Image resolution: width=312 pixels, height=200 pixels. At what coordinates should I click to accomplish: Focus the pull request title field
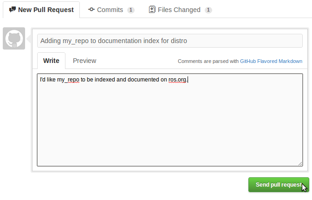pos(169,41)
